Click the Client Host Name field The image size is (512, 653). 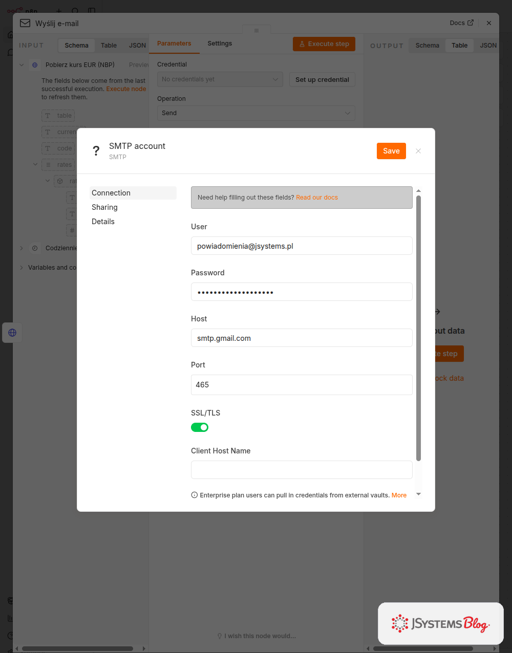(302, 470)
